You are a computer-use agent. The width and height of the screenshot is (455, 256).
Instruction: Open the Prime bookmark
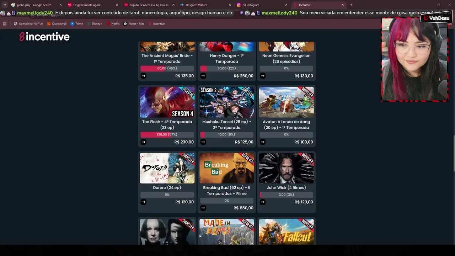[77, 24]
